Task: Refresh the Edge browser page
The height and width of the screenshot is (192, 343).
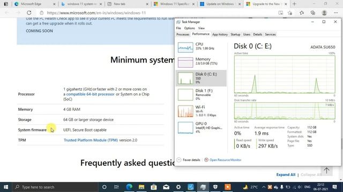Action: [x=29, y=13]
